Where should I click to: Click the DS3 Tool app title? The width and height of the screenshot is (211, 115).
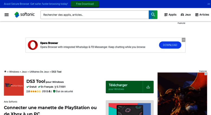click(36, 81)
